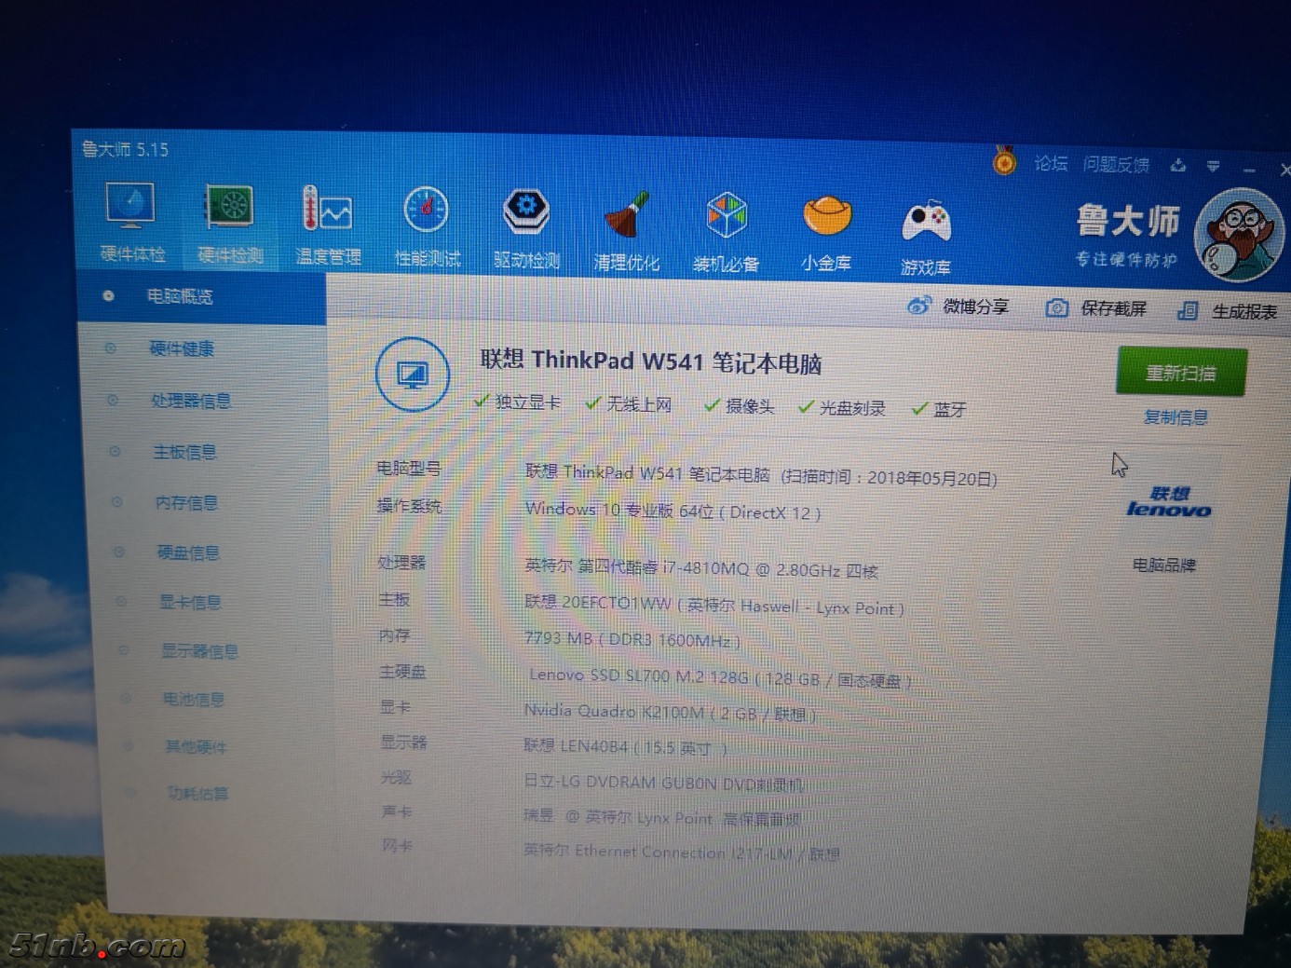Click the 鲁大师 5.15 window title

tap(125, 149)
